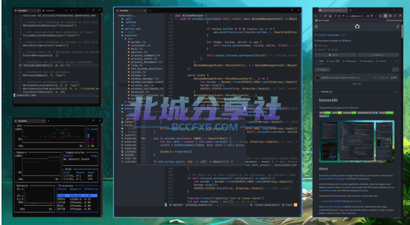Toggle the Starred button on the komorebi repo
The image size is (410, 225).
333,55
